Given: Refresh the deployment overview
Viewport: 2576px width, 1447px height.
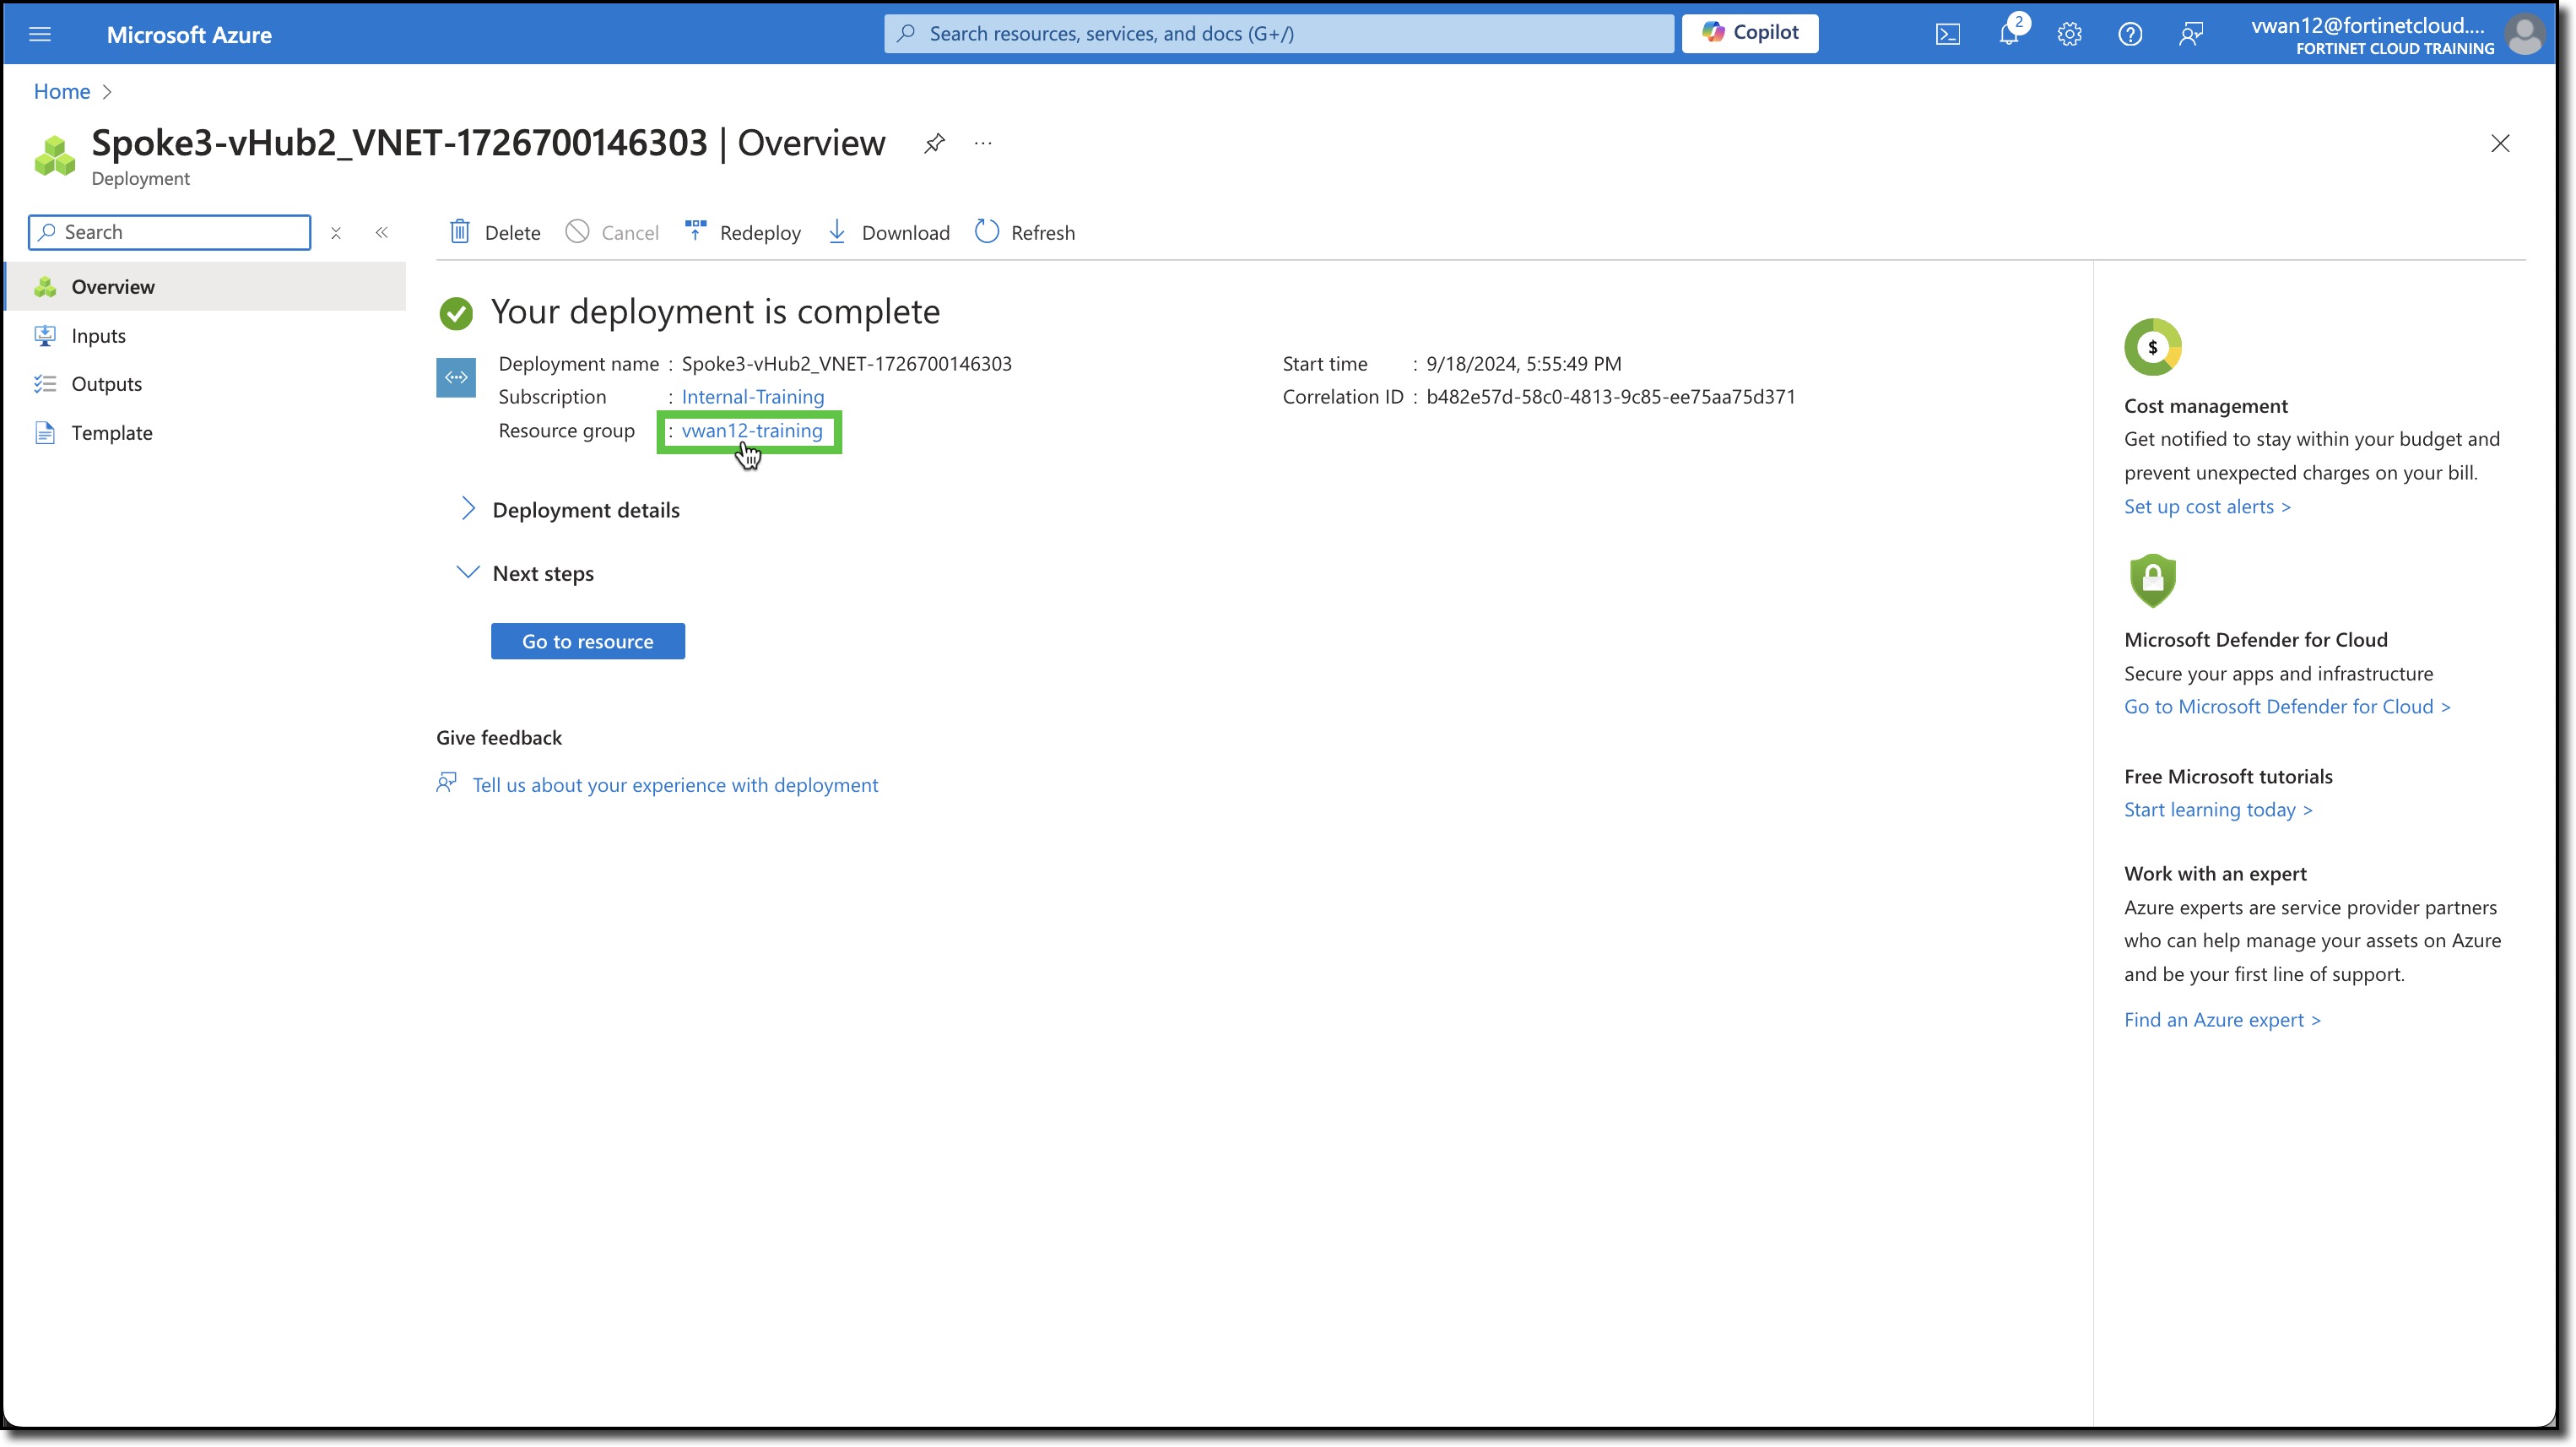Looking at the screenshot, I should click(x=1025, y=233).
